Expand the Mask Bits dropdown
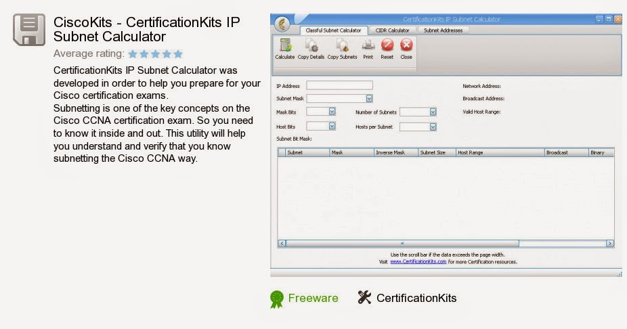 pyautogui.click(x=332, y=112)
